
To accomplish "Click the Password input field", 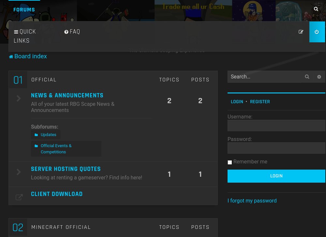I will click(276, 148).
